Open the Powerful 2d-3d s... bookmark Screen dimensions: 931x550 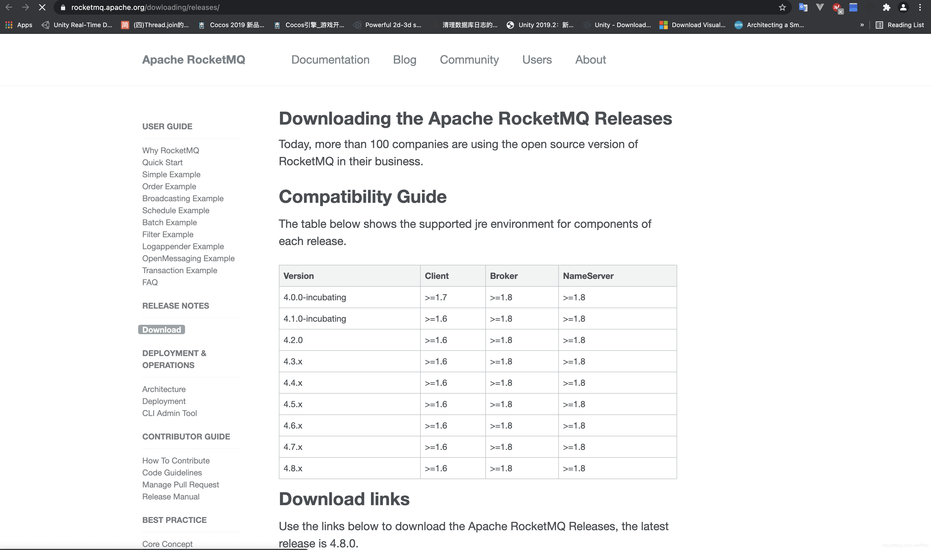pos(387,25)
